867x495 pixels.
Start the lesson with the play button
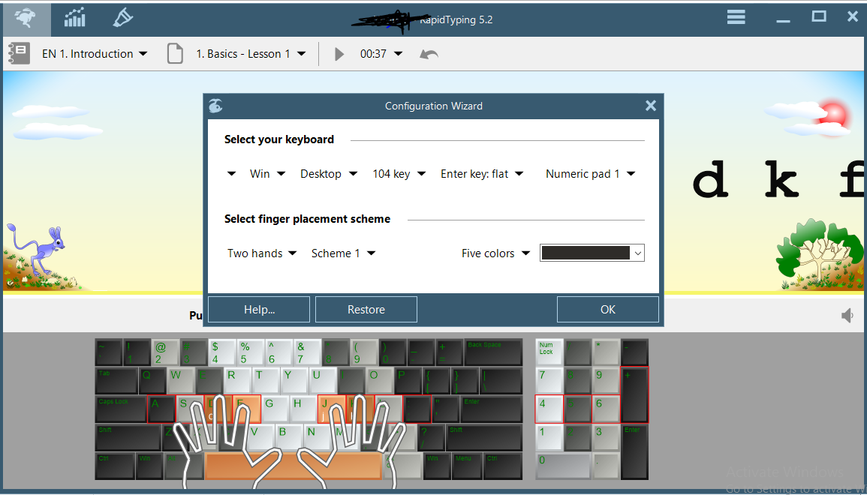pos(339,54)
